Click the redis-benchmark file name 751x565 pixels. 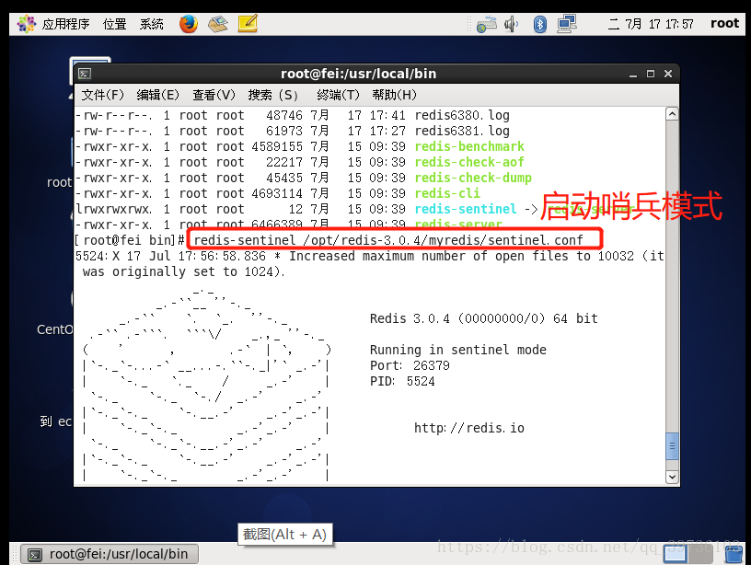coord(469,146)
